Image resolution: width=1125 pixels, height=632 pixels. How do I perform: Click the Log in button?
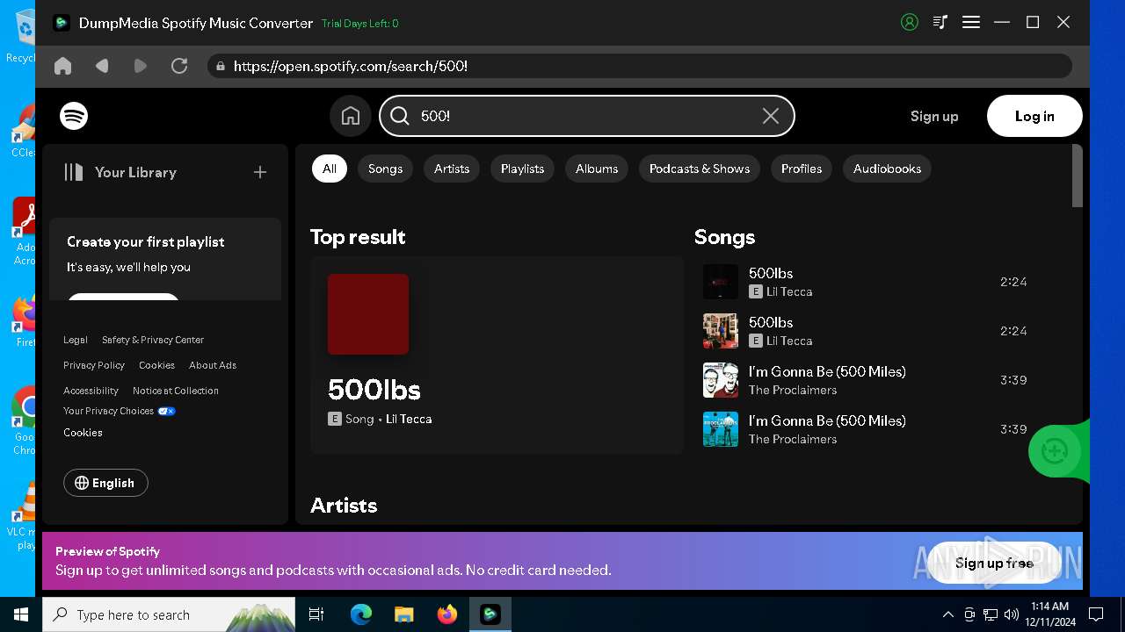point(1034,116)
